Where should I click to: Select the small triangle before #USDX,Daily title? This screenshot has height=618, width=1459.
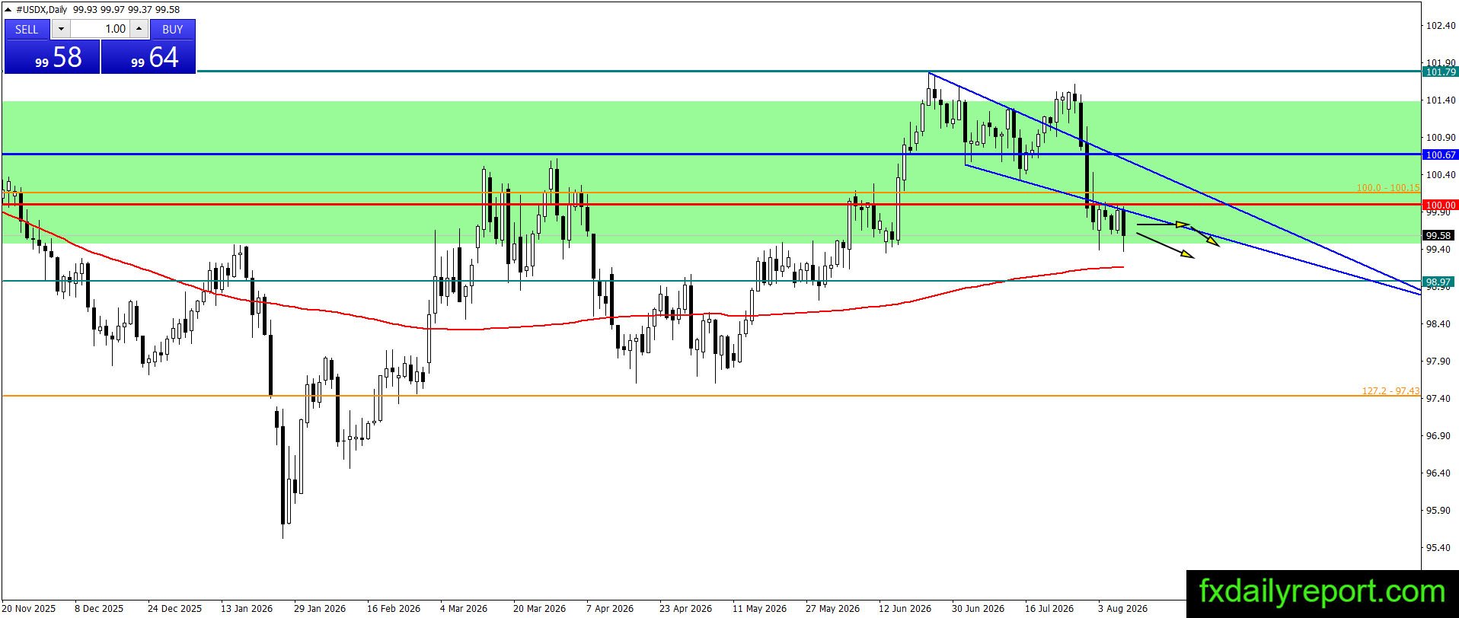coord(9,10)
